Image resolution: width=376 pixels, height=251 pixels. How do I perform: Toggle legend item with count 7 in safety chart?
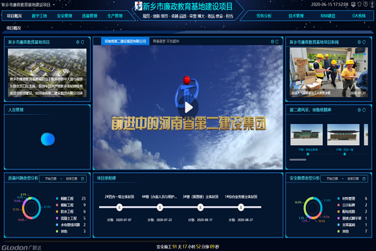pyautogui.click(x=352, y=232)
